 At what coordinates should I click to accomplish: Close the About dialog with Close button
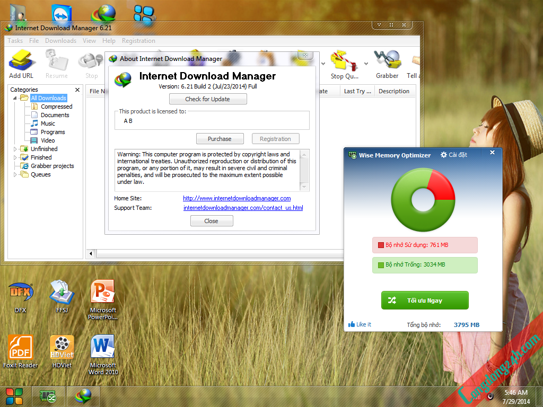coord(212,221)
